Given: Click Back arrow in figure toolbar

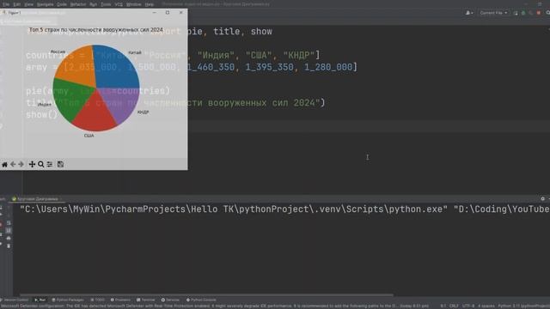Looking at the screenshot, I should [x=13, y=164].
